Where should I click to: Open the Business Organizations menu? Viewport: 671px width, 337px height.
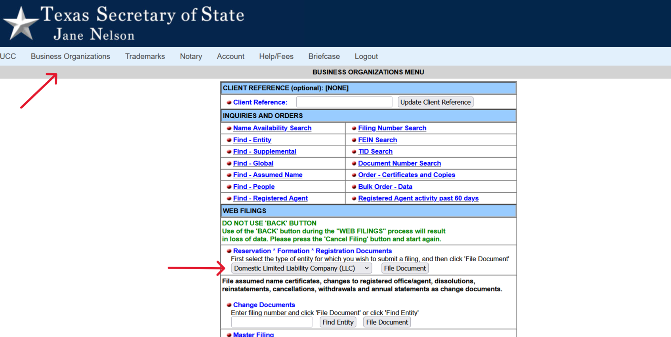tap(71, 56)
